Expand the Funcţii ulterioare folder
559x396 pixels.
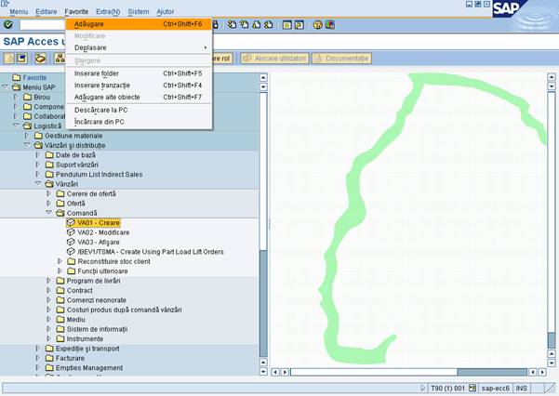point(60,271)
